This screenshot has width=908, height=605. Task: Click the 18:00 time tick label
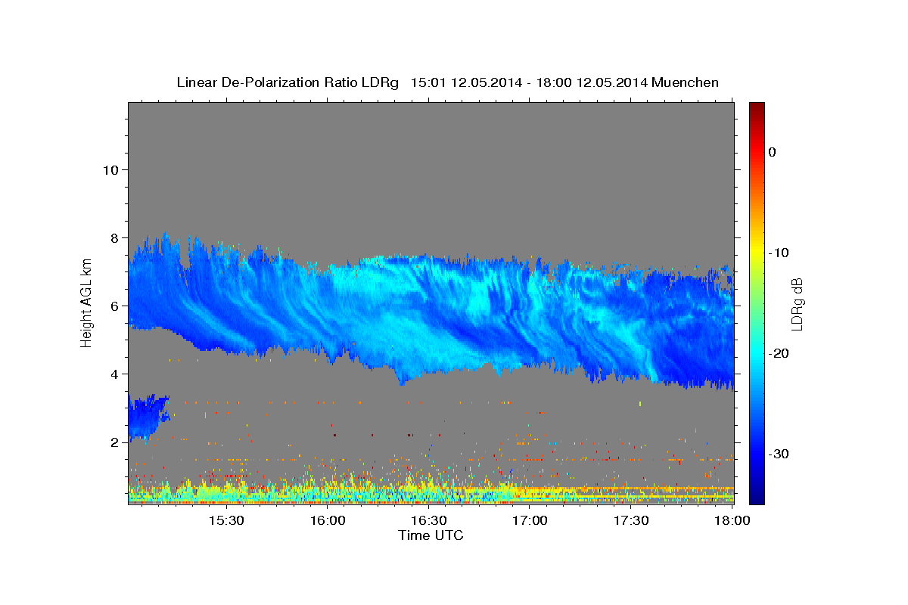[x=732, y=521]
